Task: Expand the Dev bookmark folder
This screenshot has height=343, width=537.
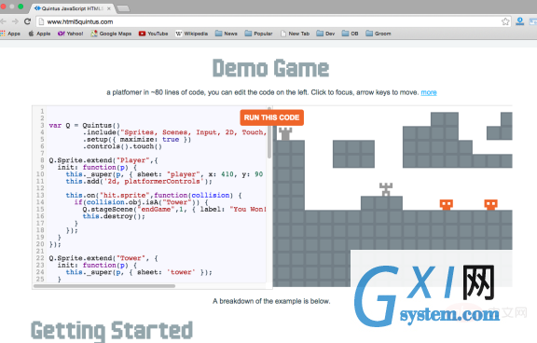Action: click(x=325, y=34)
